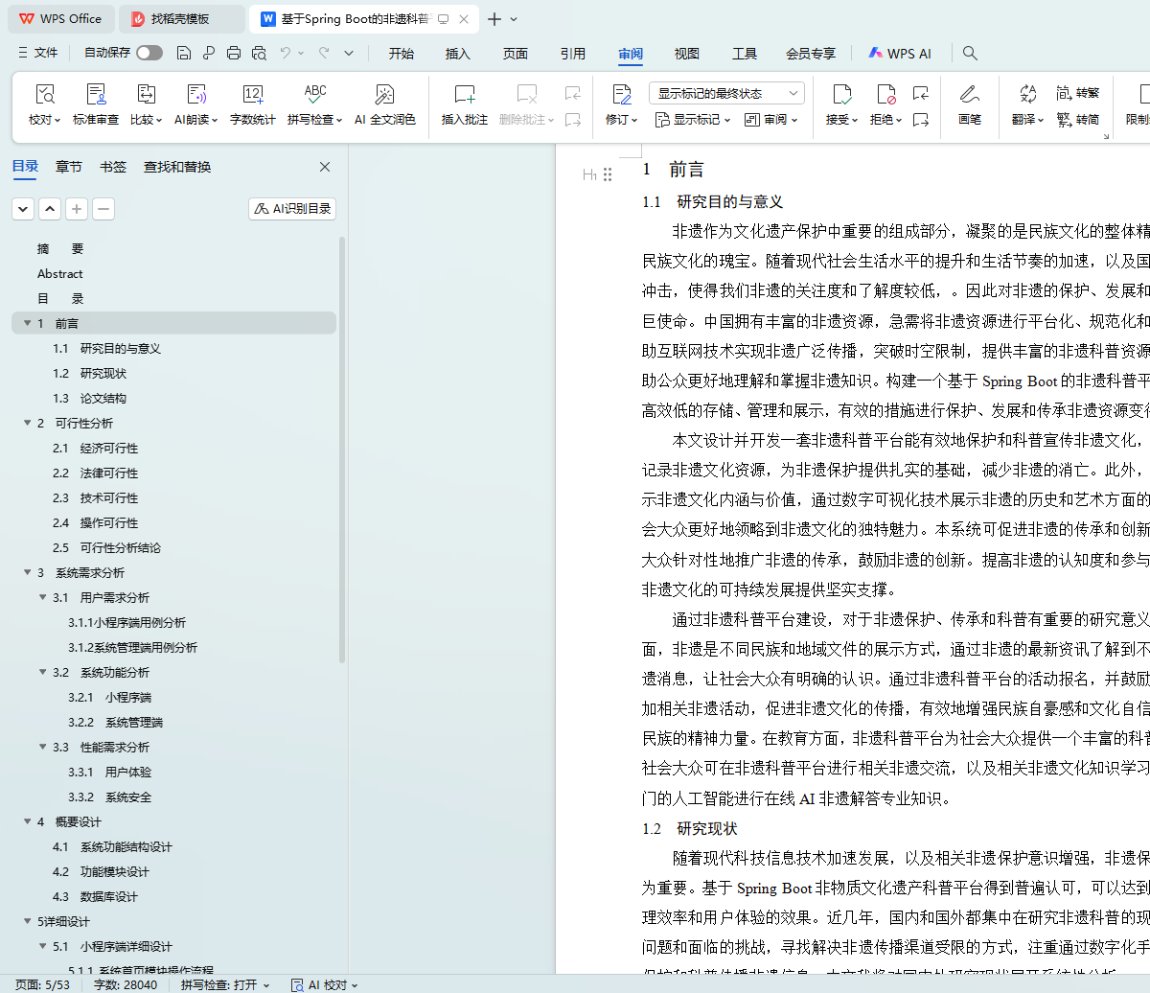This screenshot has height=993, width=1150.
Task: Click the print icon in quick access toolbar
Action: (234, 54)
